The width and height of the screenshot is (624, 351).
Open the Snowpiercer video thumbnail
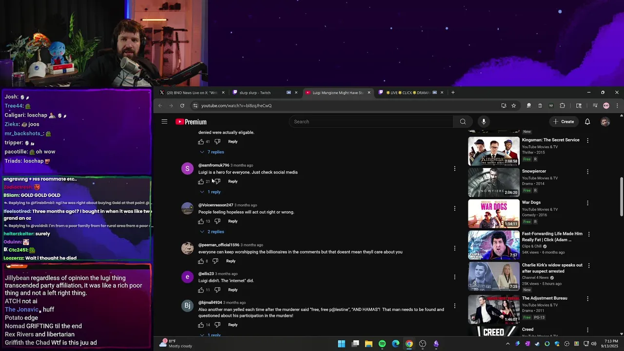tap(494, 182)
